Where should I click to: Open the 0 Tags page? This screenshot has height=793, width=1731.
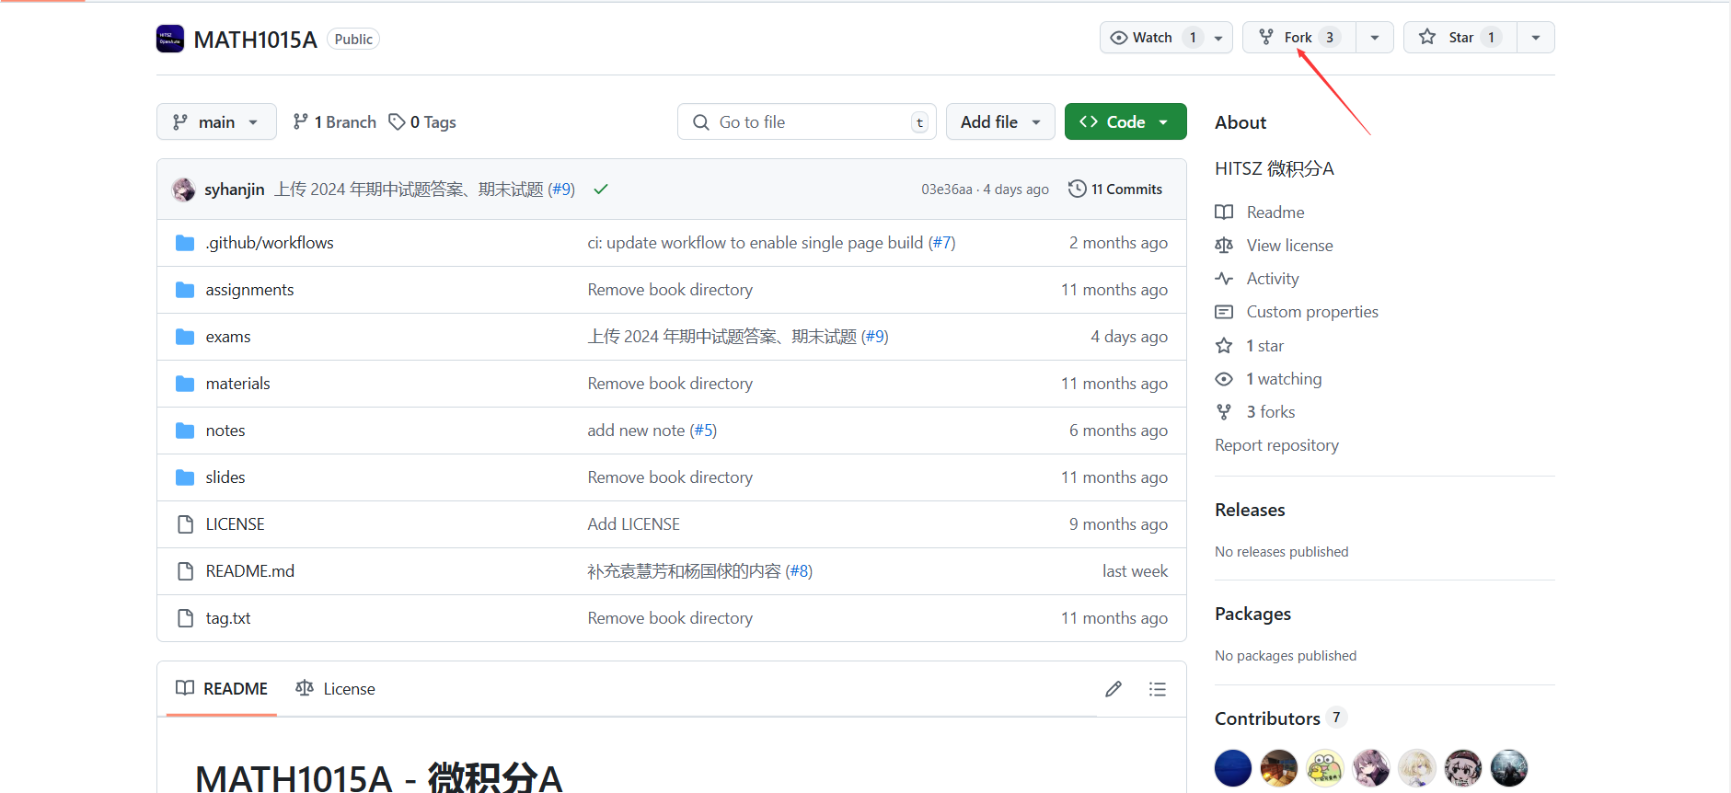click(422, 122)
